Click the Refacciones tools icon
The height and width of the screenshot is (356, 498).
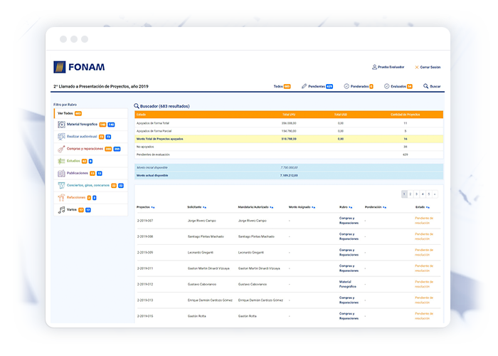point(62,197)
